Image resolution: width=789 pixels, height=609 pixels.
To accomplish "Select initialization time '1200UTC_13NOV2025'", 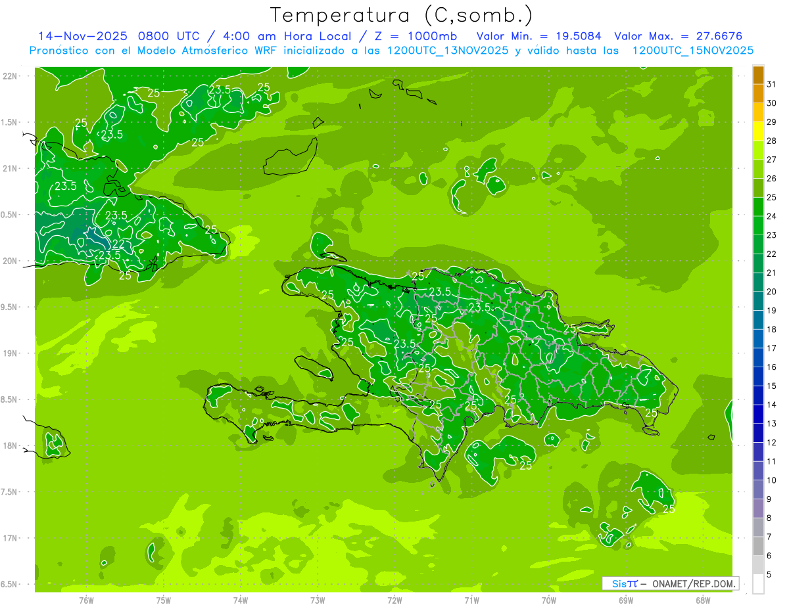I will pyautogui.click(x=447, y=51).
